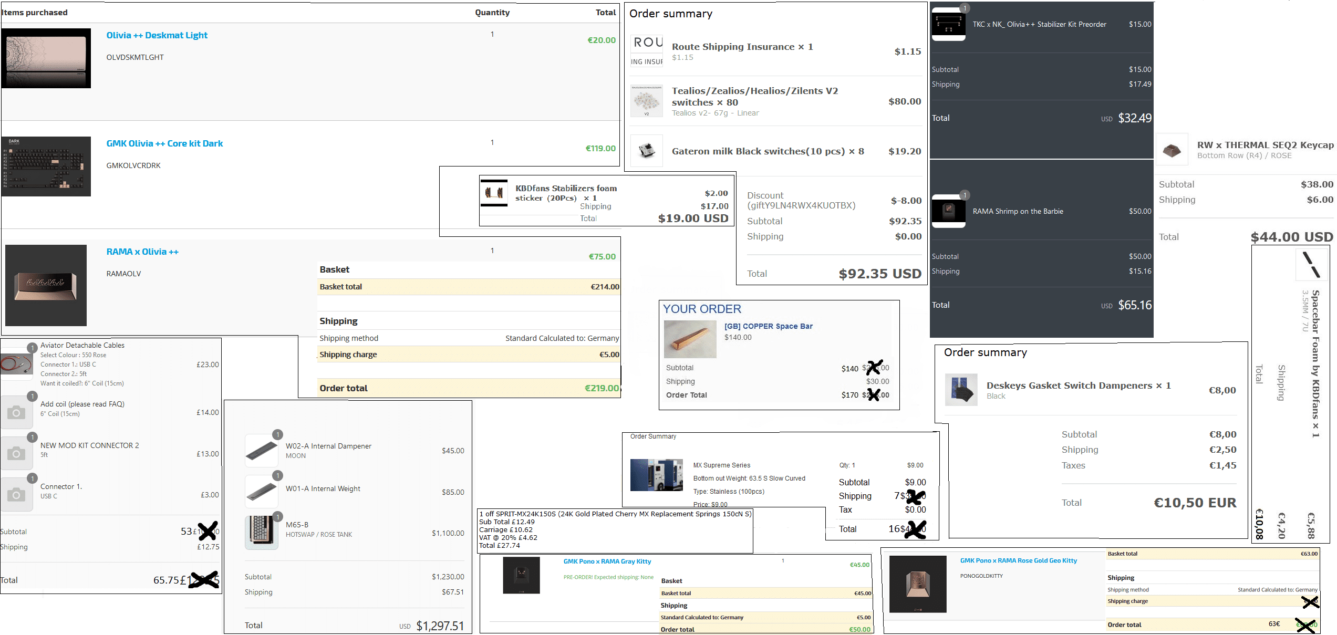Click the Route Shipping Insurance × 1 title
1337x635 pixels.
[x=742, y=47]
